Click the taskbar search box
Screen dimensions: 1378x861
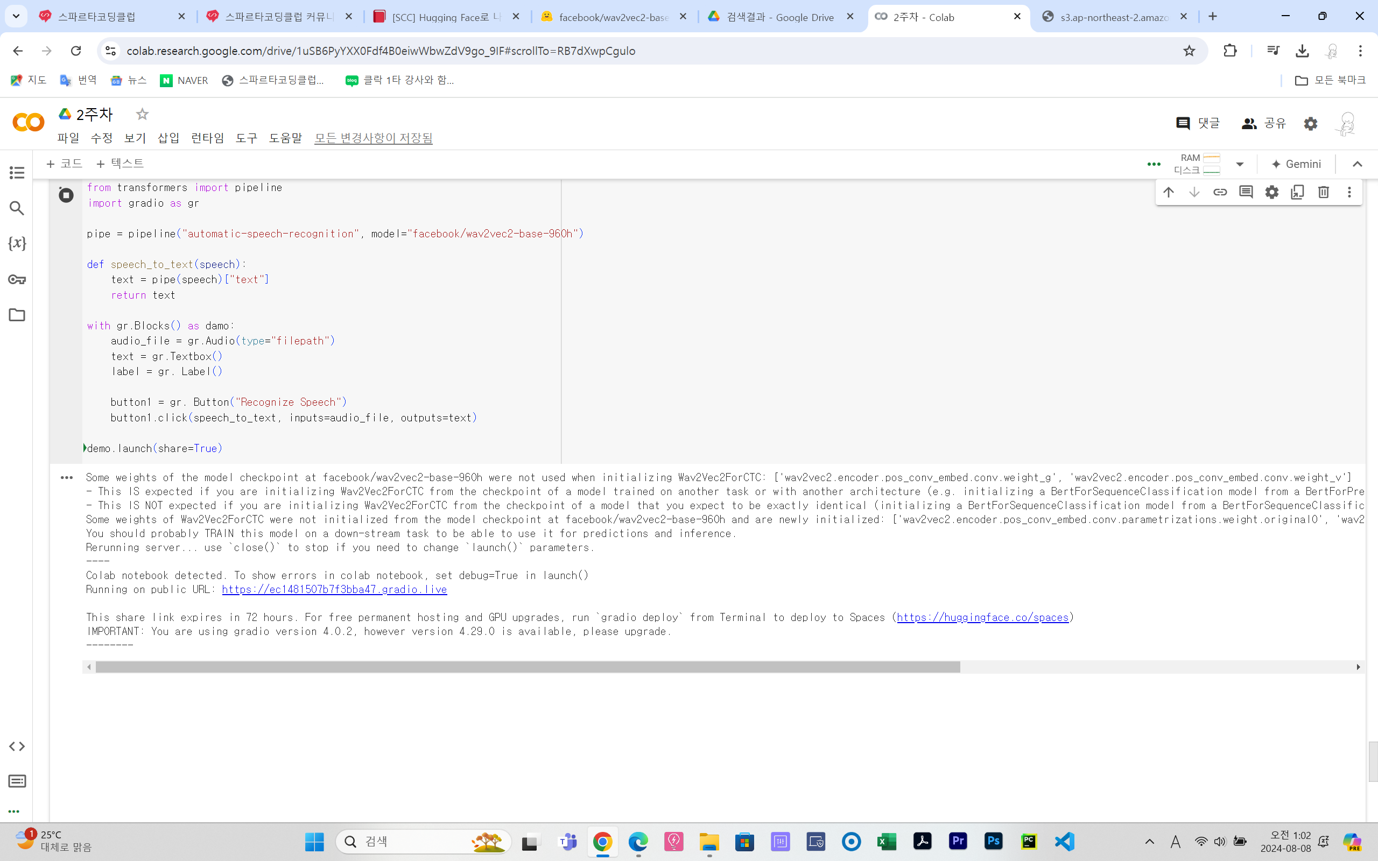pos(424,842)
